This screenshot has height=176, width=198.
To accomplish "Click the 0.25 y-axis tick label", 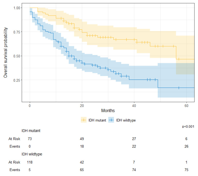I will [x=17, y=80].
